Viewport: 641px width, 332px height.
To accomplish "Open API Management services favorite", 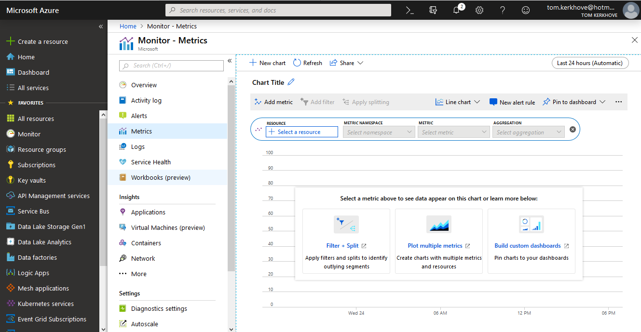I will pos(50,196).
